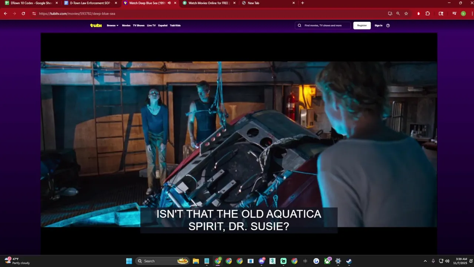The height and width of the screenshot is (267, 474).
Task: Click the microphone tray icon
Action: click(x=433, y=261)
